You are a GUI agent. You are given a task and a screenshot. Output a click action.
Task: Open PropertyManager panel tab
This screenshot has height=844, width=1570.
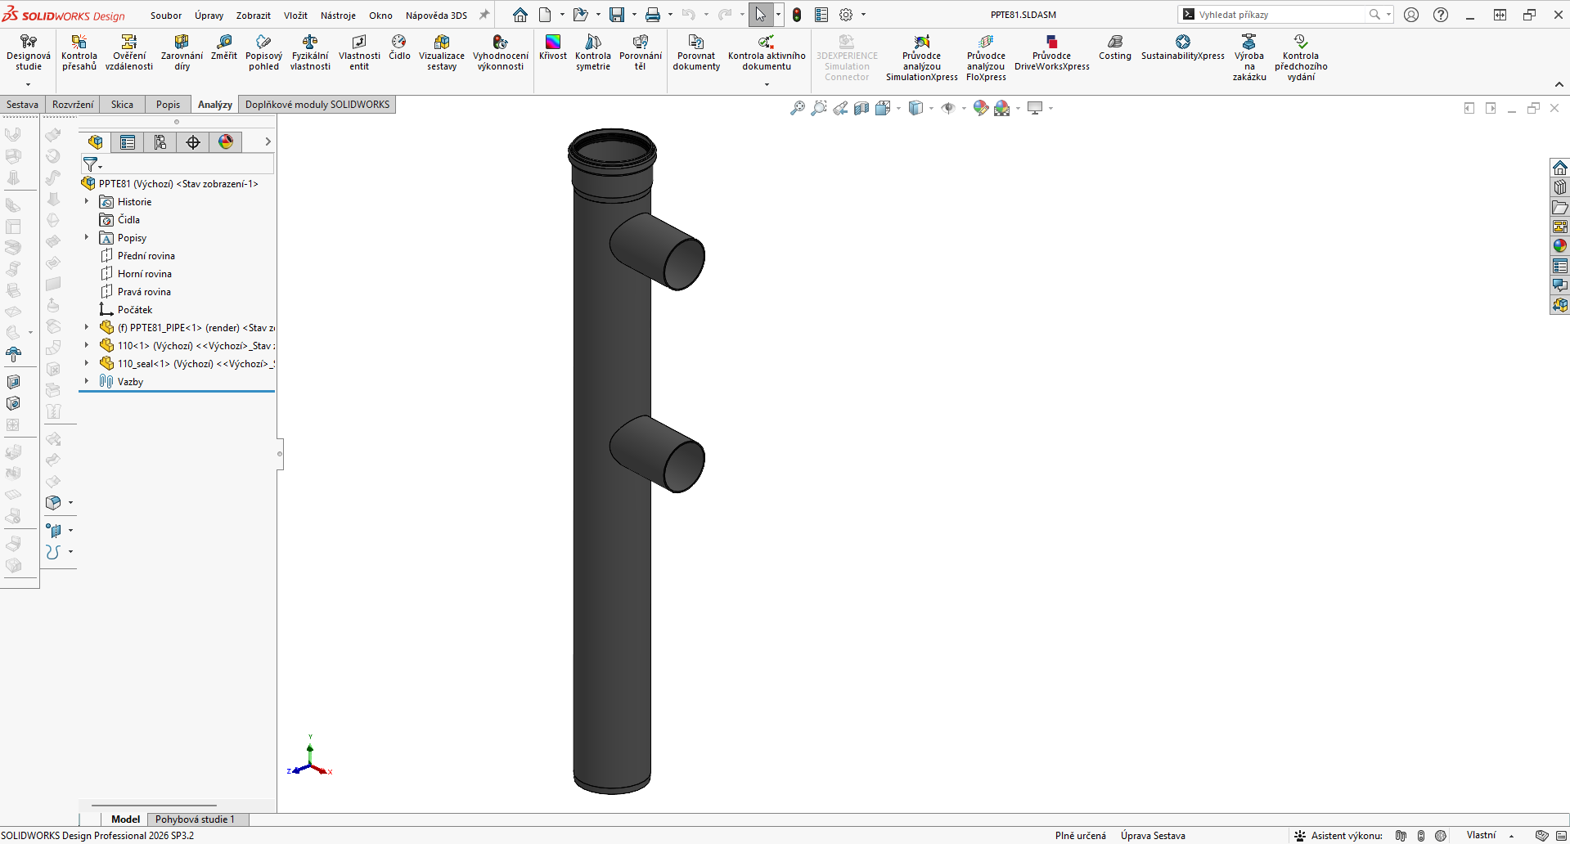[x=128, y=142]
